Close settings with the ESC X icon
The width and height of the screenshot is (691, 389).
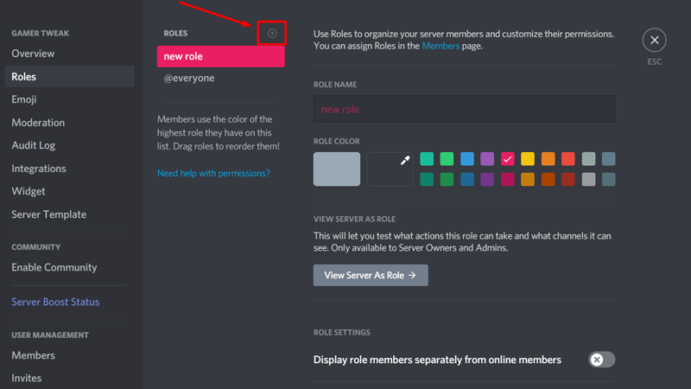[654, 40]
